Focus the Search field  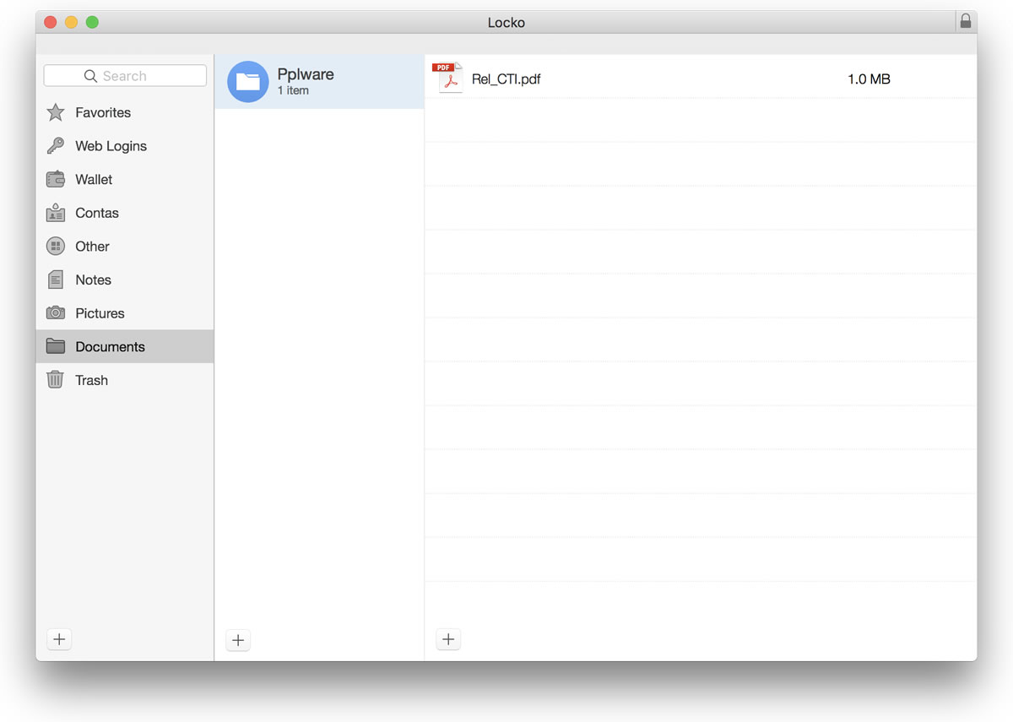pos(125,76)
